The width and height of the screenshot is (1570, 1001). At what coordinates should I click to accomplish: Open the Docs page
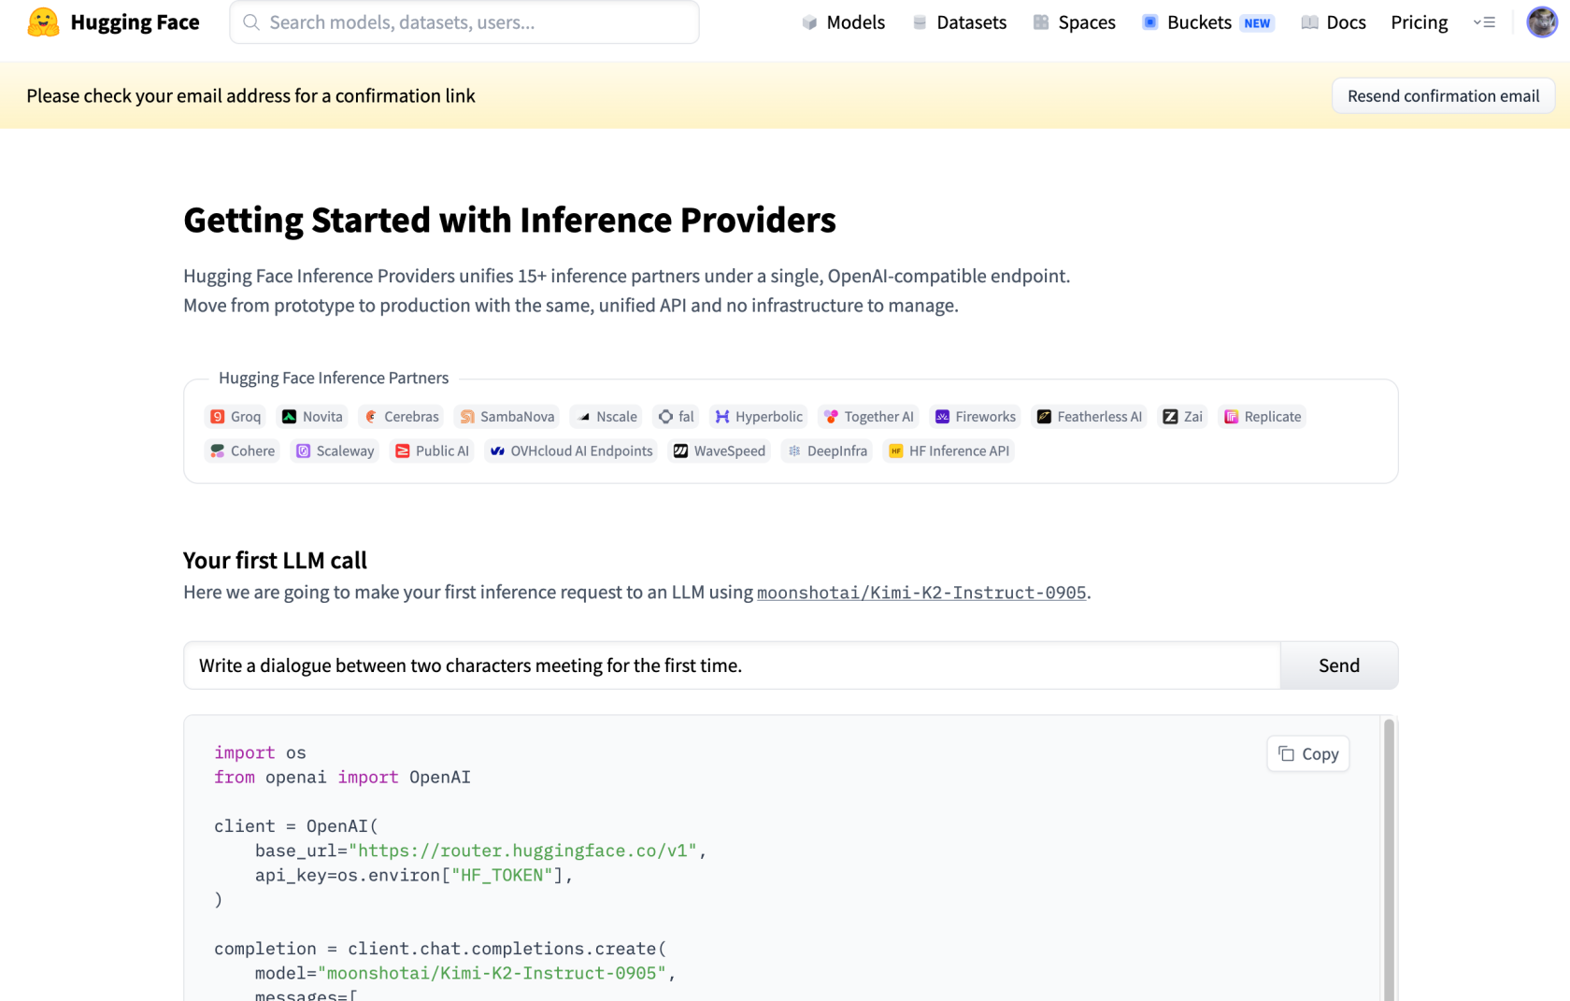coord(1334,22)
